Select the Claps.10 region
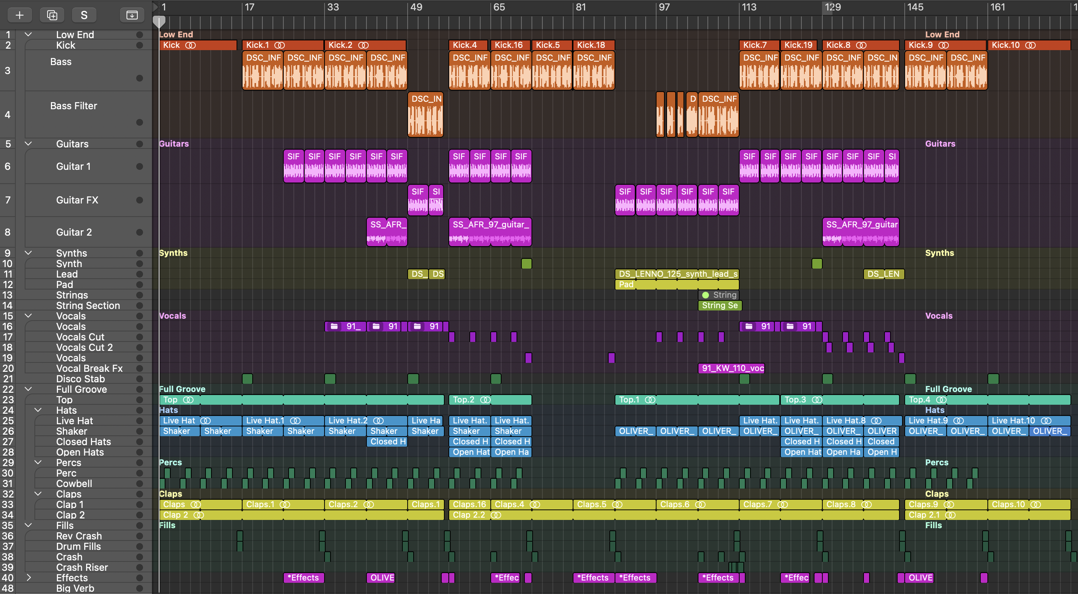 click(1029, 505)
